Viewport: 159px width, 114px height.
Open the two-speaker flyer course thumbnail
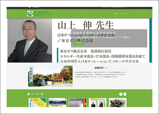click(x=98, y=102)
